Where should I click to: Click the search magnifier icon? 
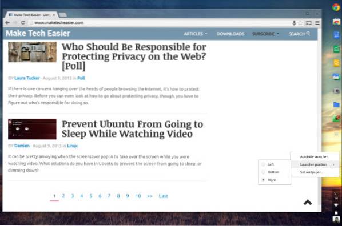[308, 33]
